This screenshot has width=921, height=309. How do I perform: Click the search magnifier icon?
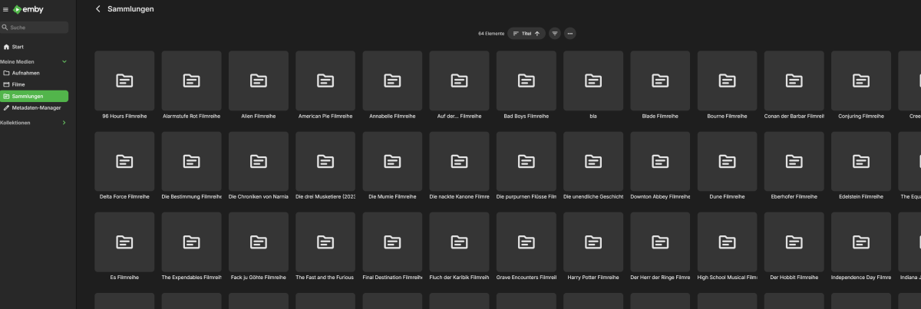coord(5,28)
